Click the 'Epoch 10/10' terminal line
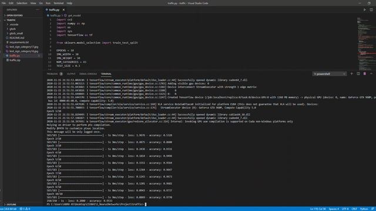The image size is (376, 211). [x=55, y=194]
